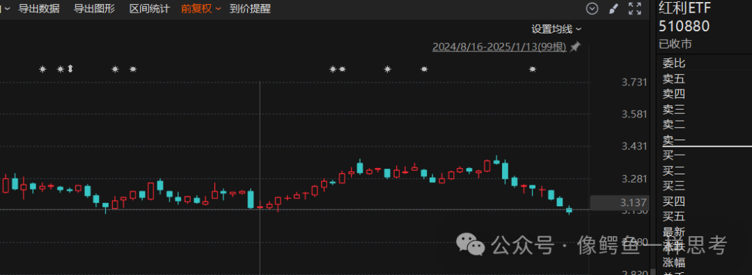Open the 前复权 adjustment dropdown

coord(201,8)
